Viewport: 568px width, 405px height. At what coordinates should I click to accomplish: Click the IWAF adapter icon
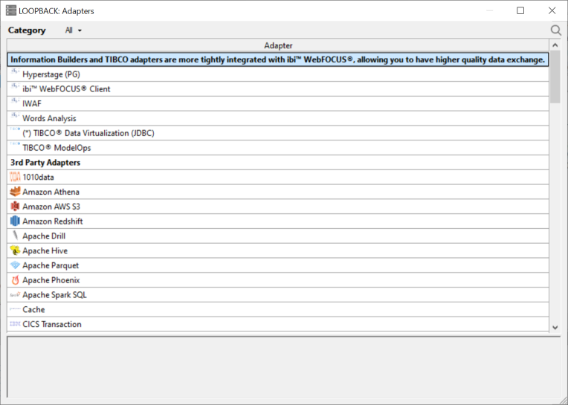click(x=15, y=102)
